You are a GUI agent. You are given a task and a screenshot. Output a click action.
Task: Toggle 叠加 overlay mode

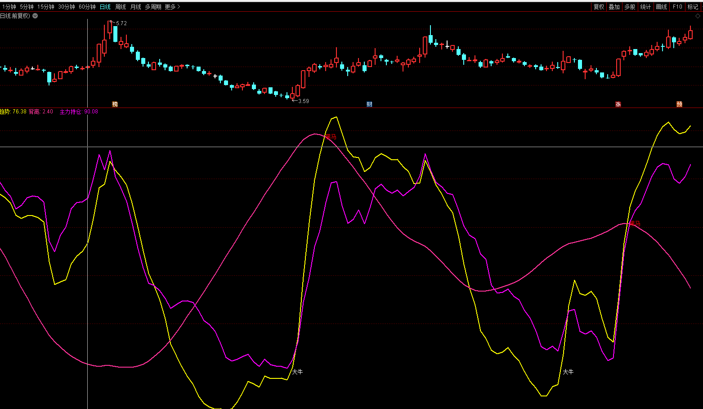pyautogui.click(x=614, y=7)
